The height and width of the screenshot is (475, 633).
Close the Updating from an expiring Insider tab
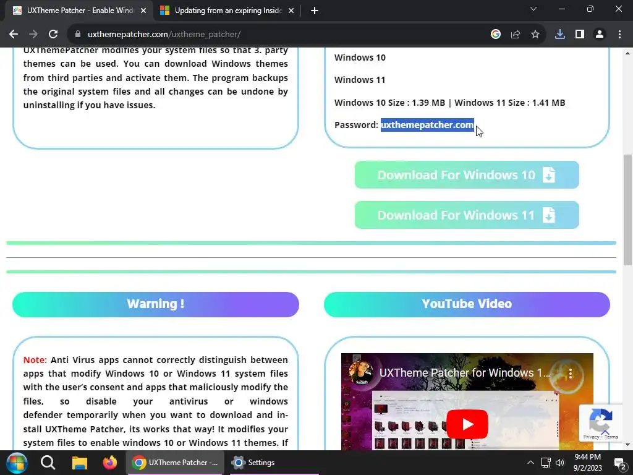pyautogui.click(x=291, y=11)
